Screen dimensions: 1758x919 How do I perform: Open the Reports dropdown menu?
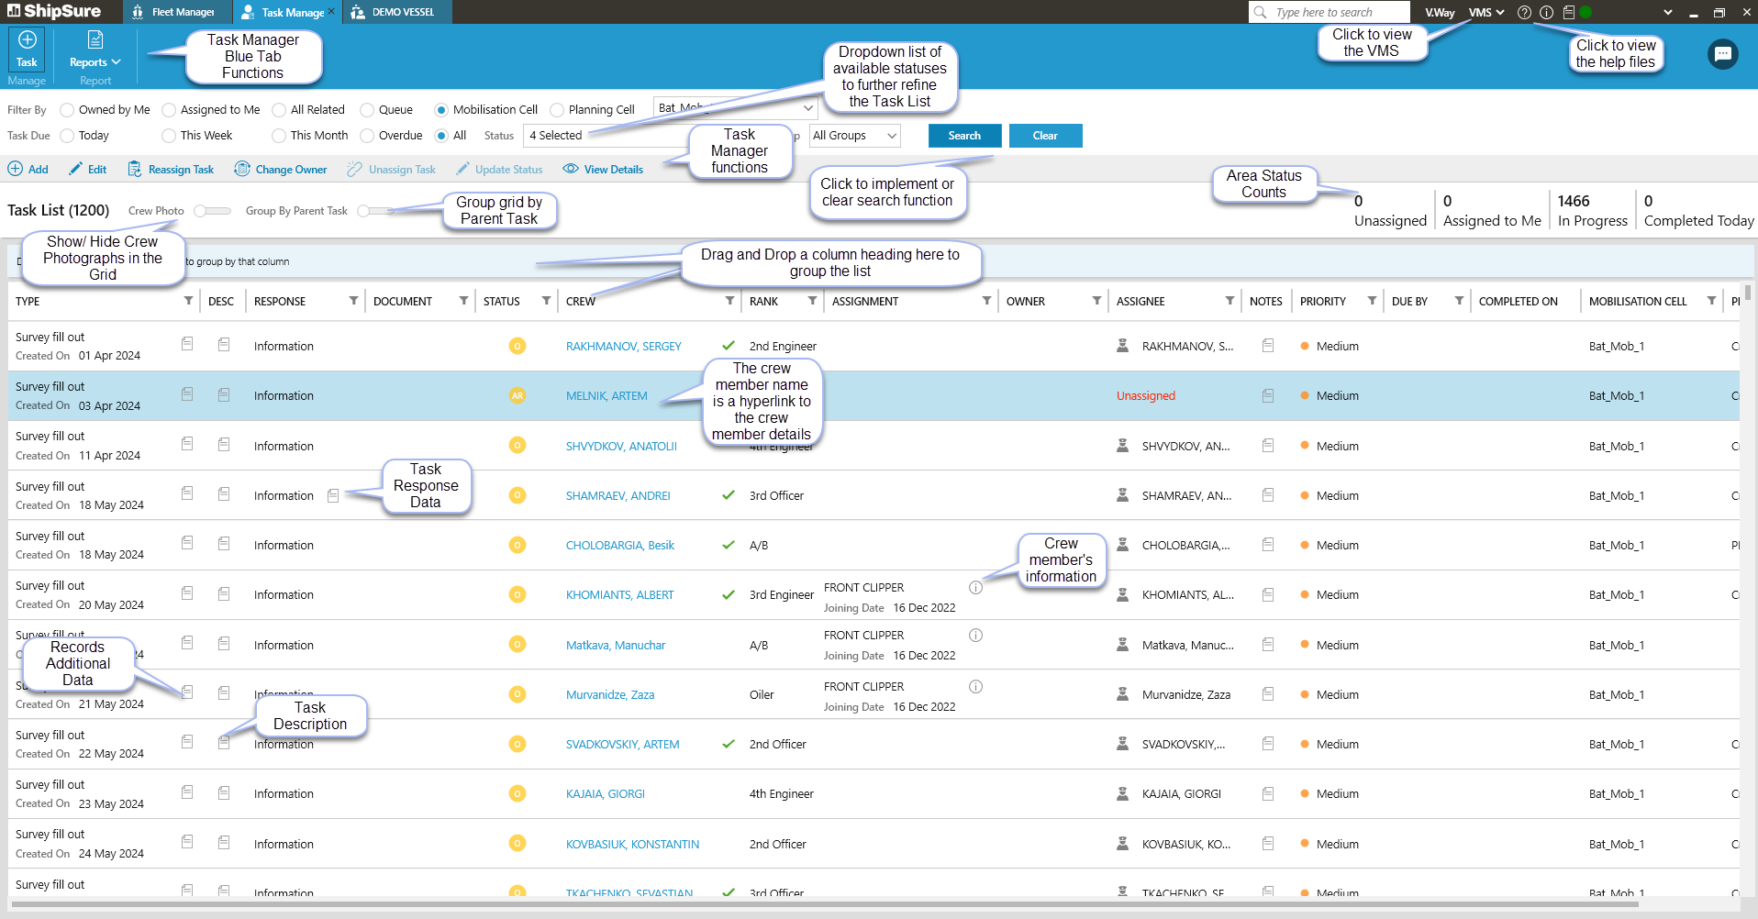[x=95, y=62]
